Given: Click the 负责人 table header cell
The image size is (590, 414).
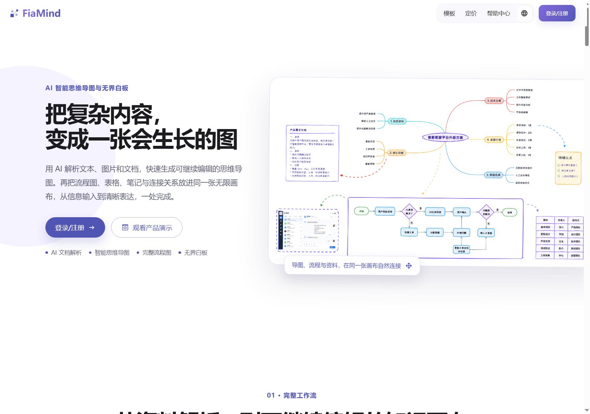Looking at the screenshot, I should 561,220.
